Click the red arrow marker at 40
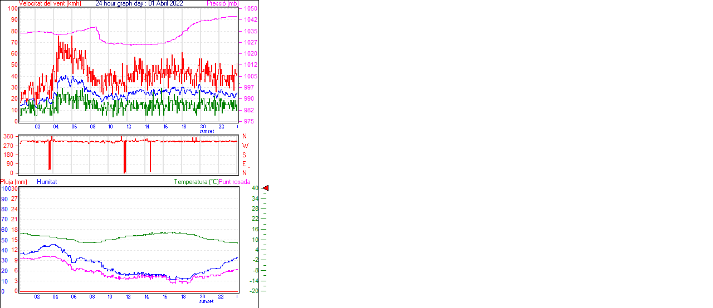The height and width of the screenshot is (308, 713). point(266,188)
